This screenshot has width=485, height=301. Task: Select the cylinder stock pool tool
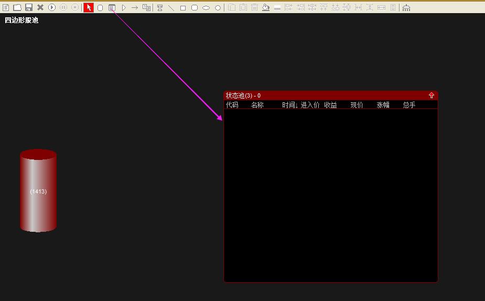point(100,8)
